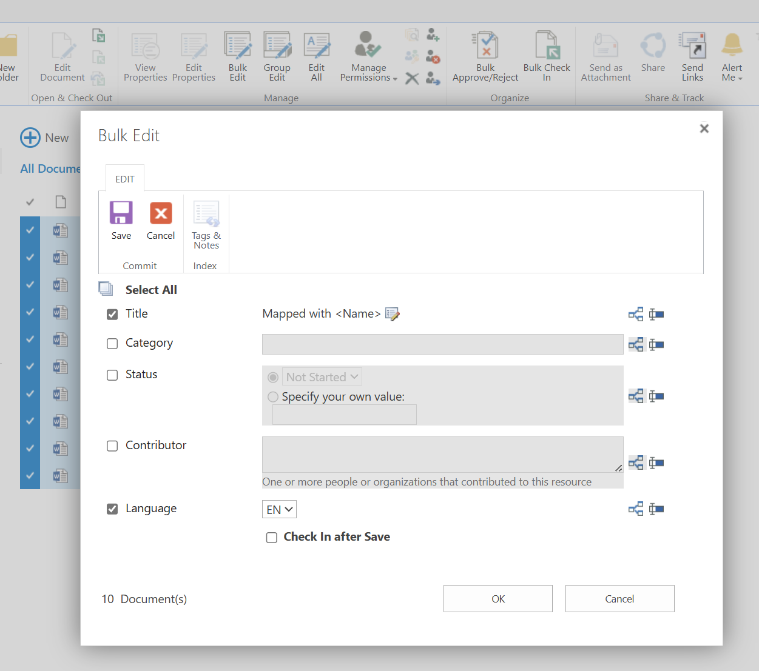
Task: Click Send Links in the ribbon
Action: 692,56
